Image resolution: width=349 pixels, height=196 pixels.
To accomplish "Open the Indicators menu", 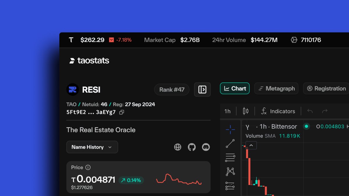I will coord(278,111).
